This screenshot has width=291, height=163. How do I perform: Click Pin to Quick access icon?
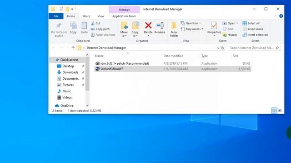pyautogui.click(x=59, y=25)
